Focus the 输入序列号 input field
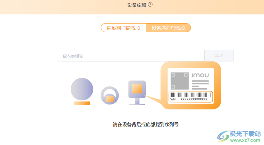264x145 pixels. coord(131,56)
